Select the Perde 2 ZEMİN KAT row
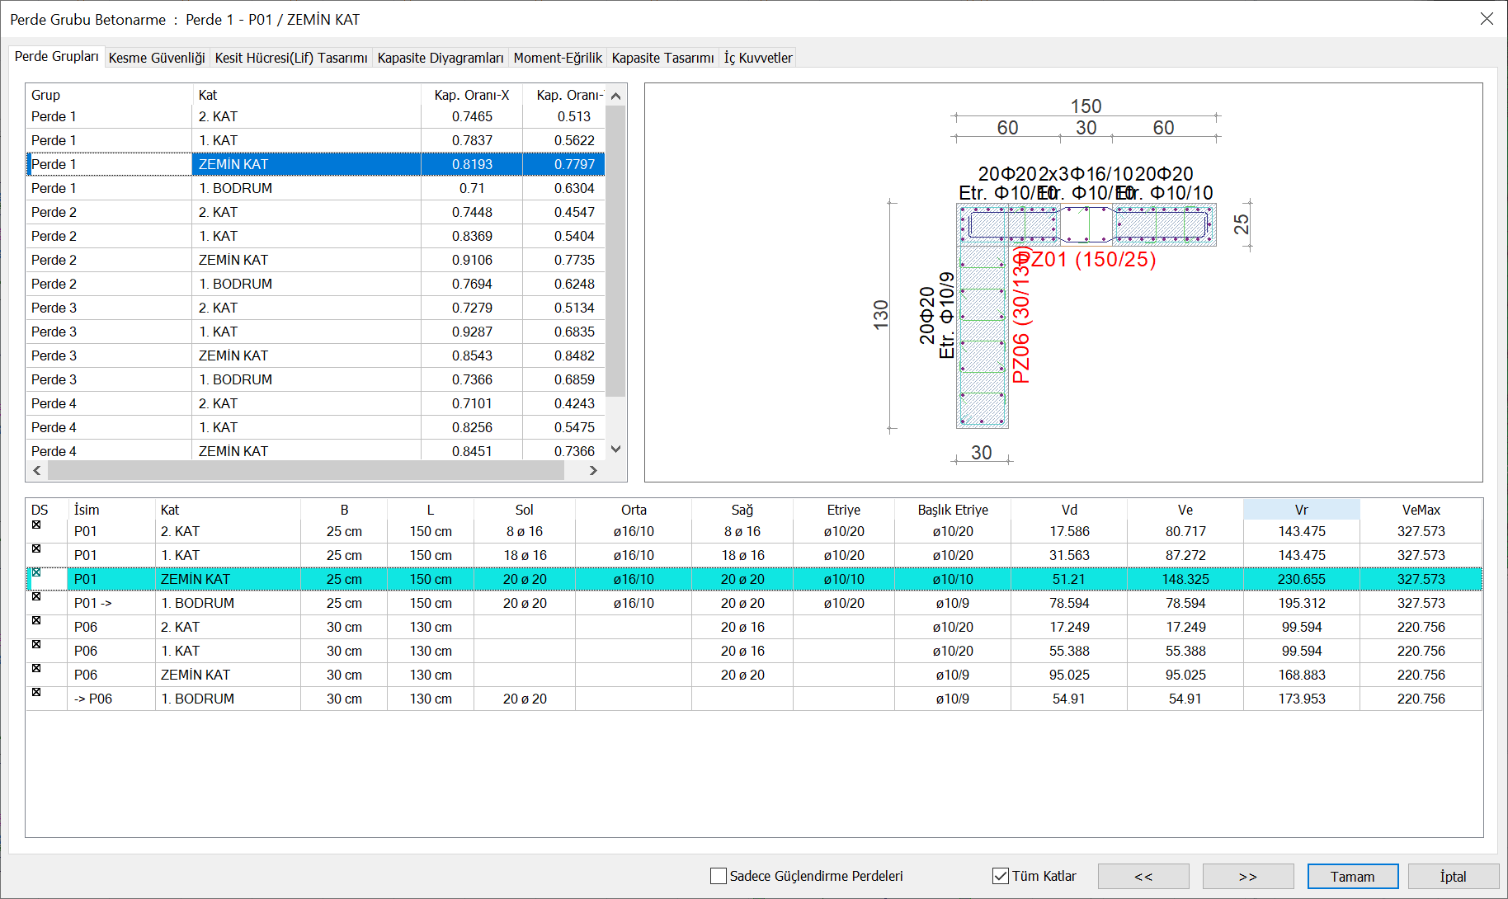1508x899 pixels. point(316,260)
